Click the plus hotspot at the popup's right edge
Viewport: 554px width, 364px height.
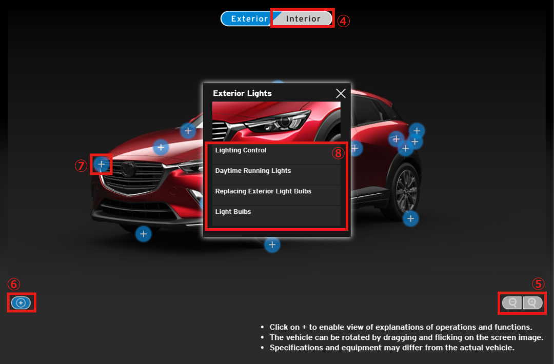(355, 149)
